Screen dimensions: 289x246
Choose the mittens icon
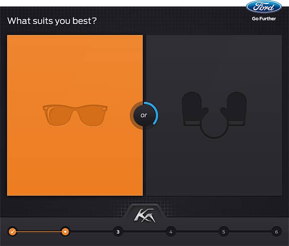click(x=214, y=115)
